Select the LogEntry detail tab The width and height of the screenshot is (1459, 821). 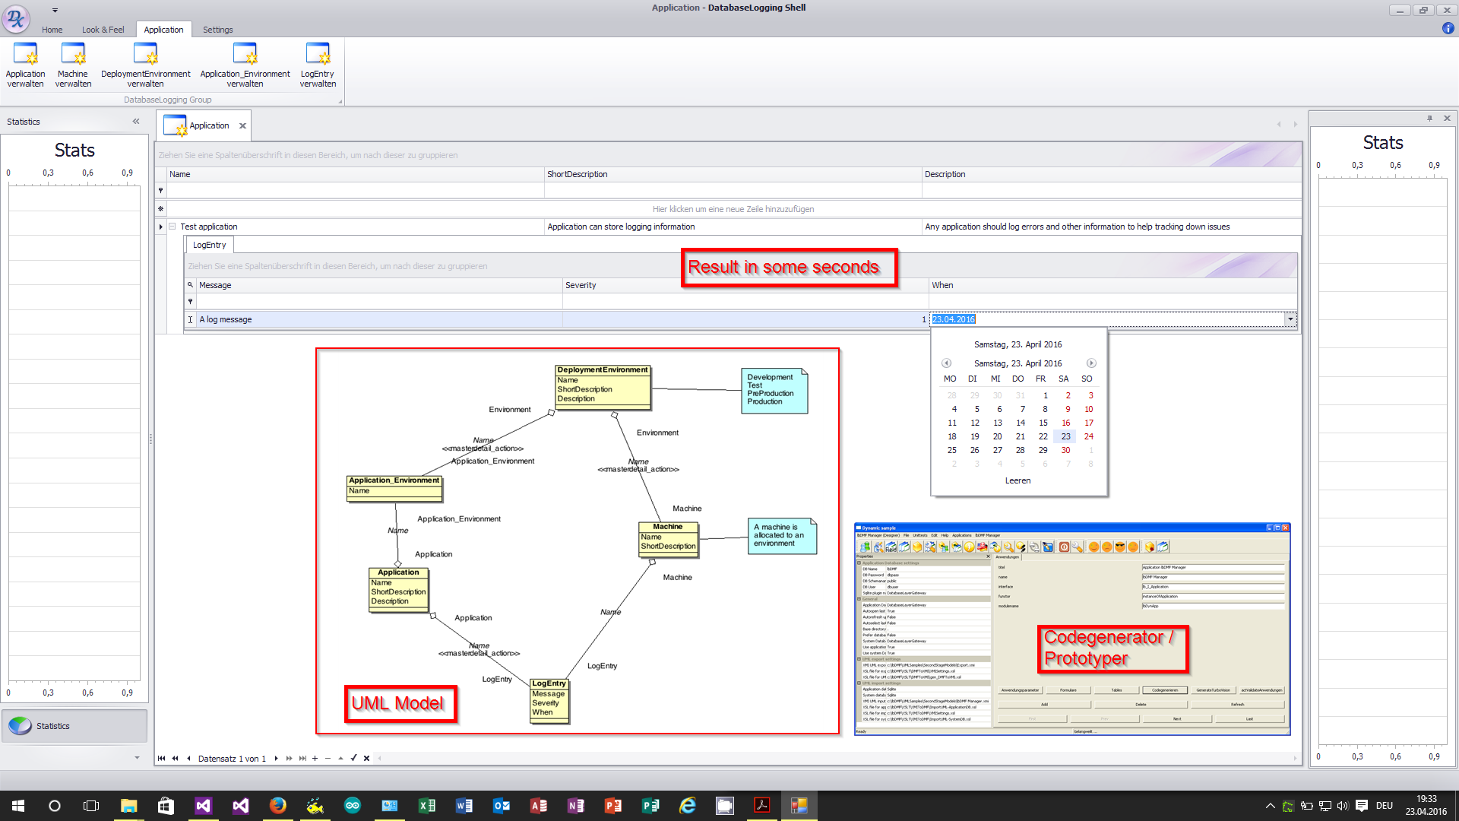click(x=208, y=245)
